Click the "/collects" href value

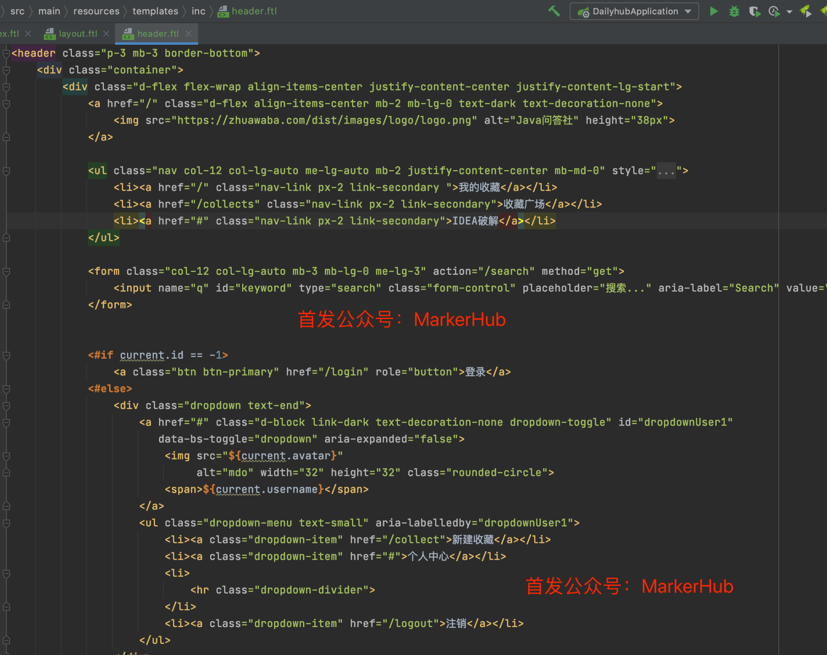225,205
